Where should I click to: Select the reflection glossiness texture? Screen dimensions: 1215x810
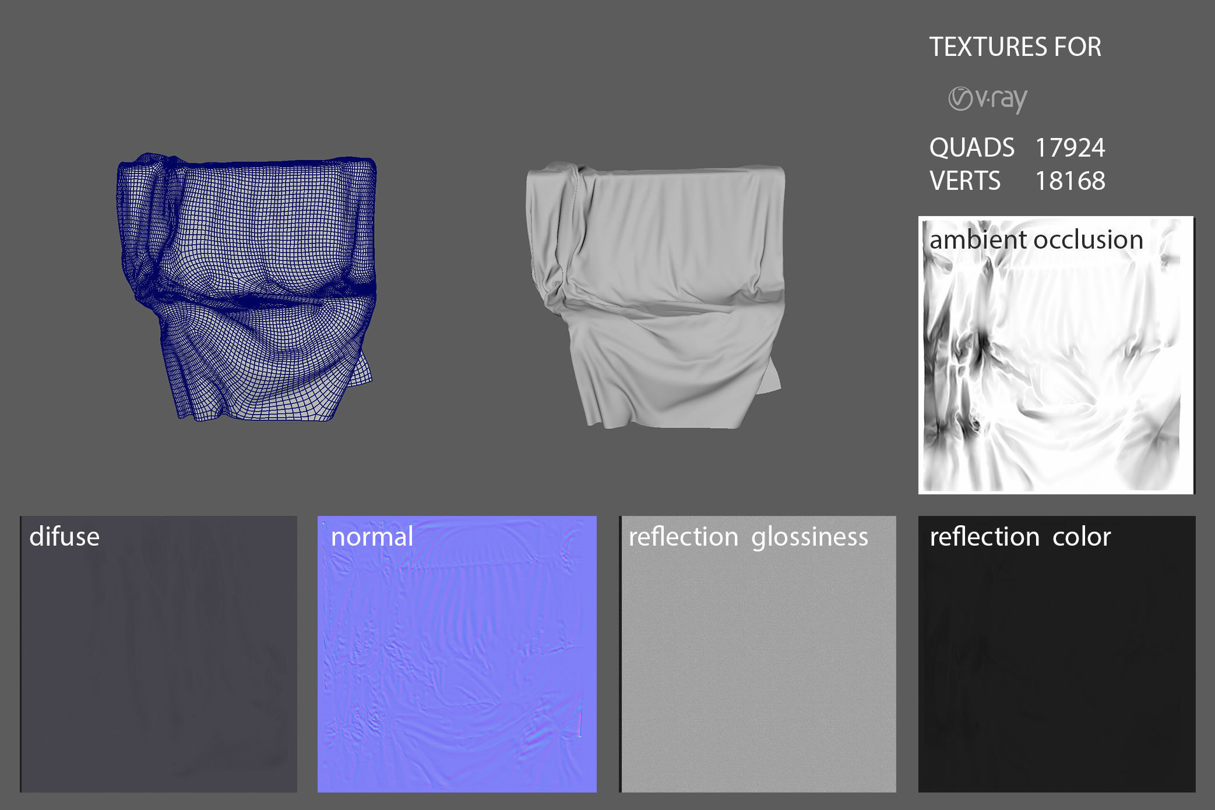click(758, 654)
